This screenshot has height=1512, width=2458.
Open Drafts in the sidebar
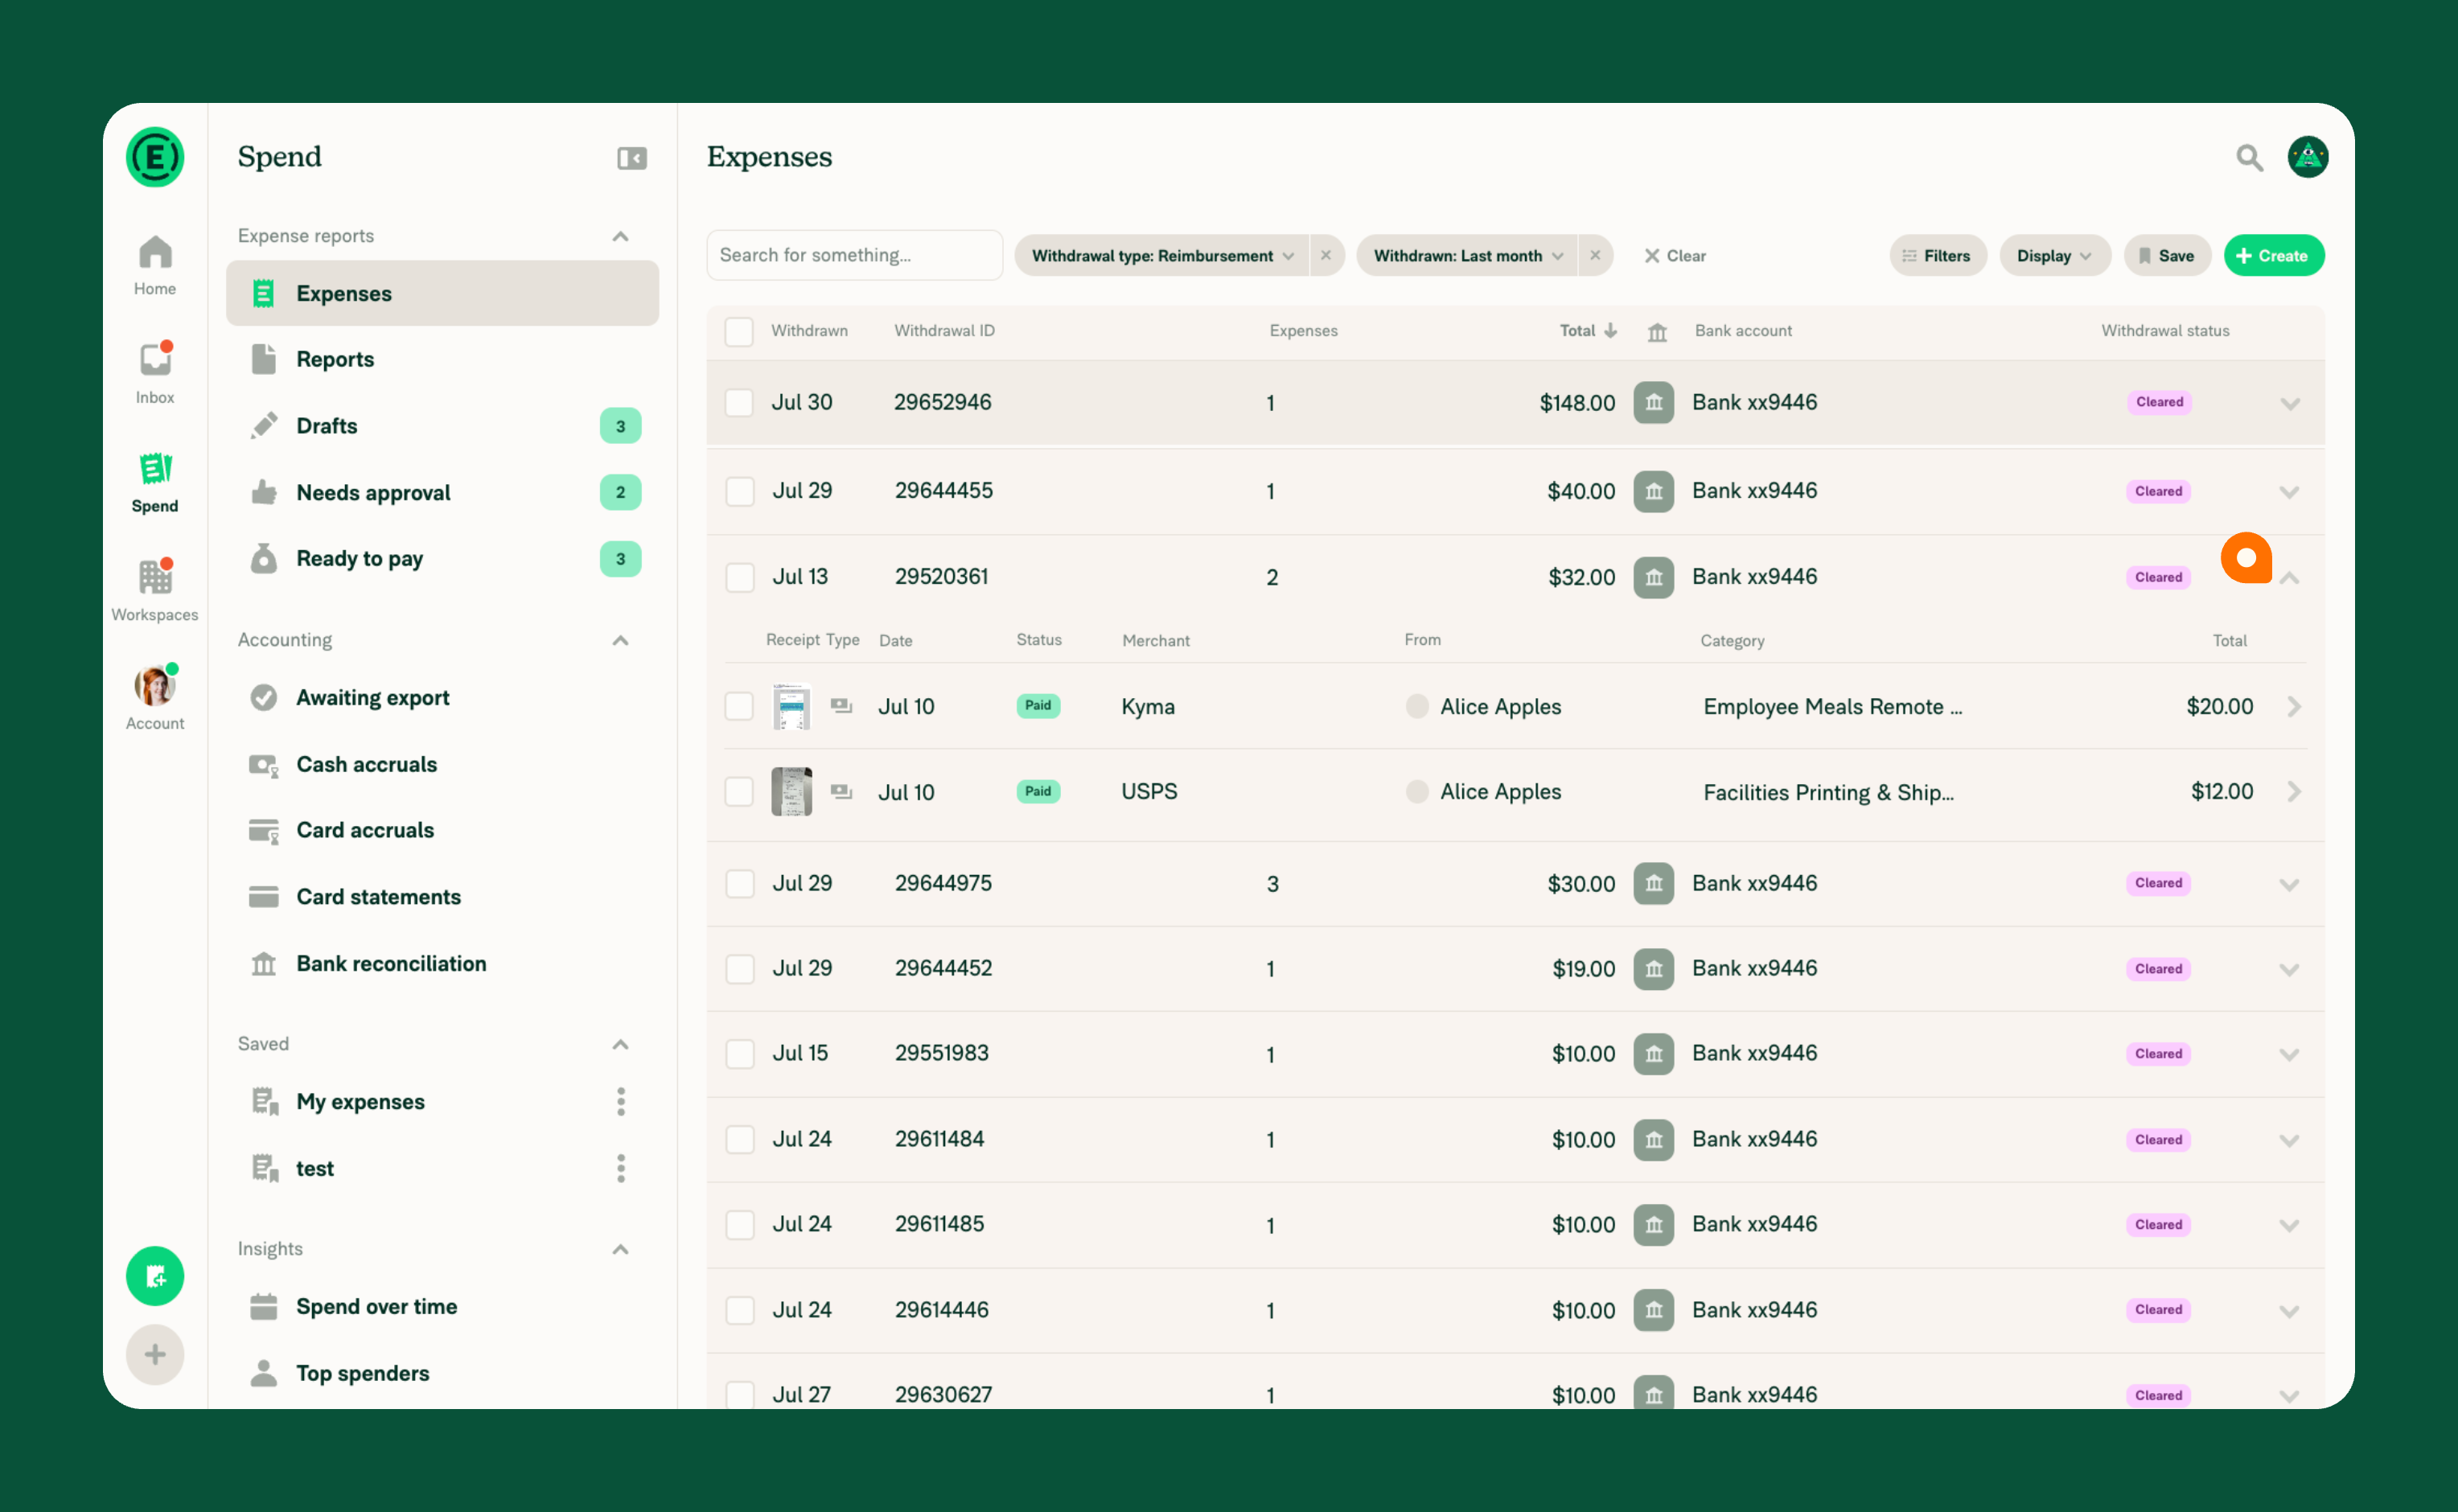442,426
